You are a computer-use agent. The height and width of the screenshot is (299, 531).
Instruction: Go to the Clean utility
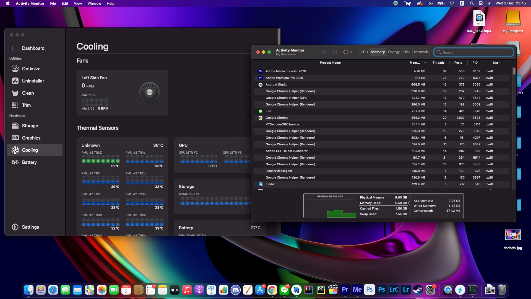35,93
